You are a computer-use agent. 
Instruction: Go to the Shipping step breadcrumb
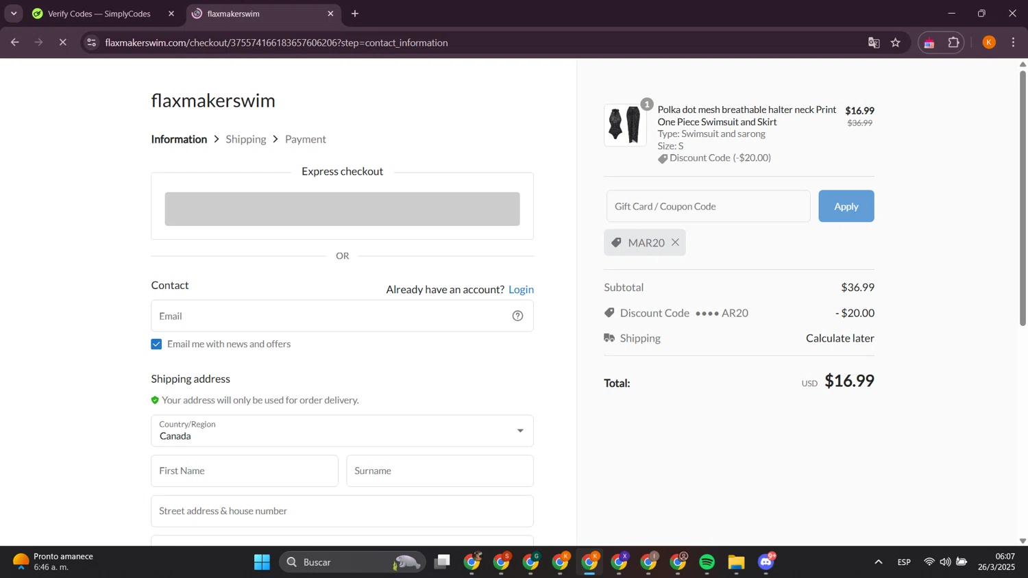246,139
